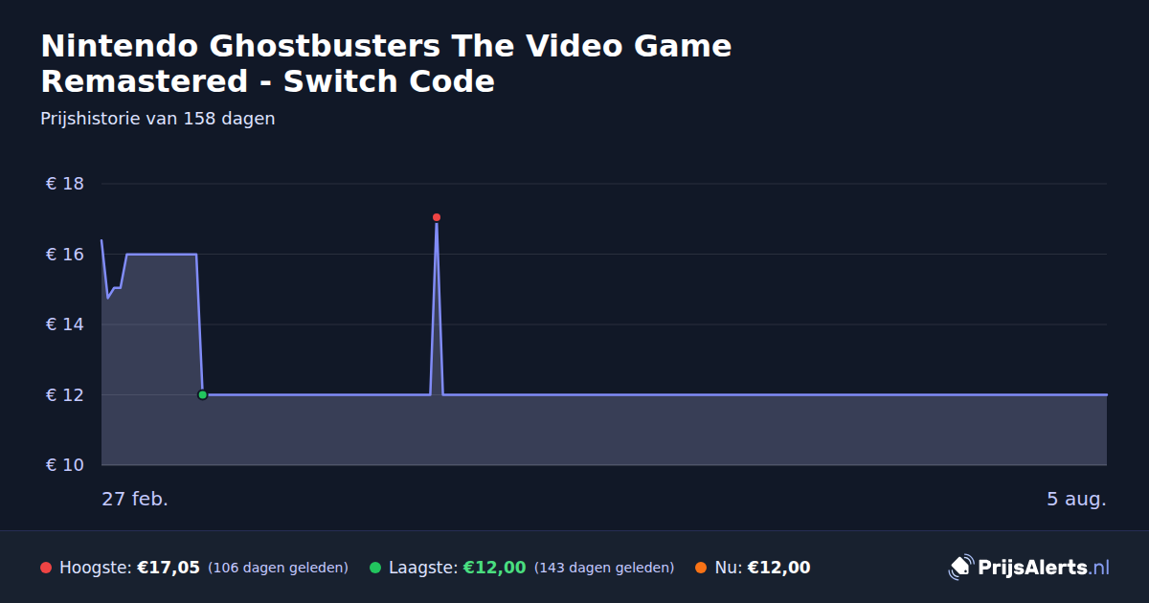Viewport: 1149px width, 603px height.
Task: Click the € 14 axis label
Action: coord(65,324)
